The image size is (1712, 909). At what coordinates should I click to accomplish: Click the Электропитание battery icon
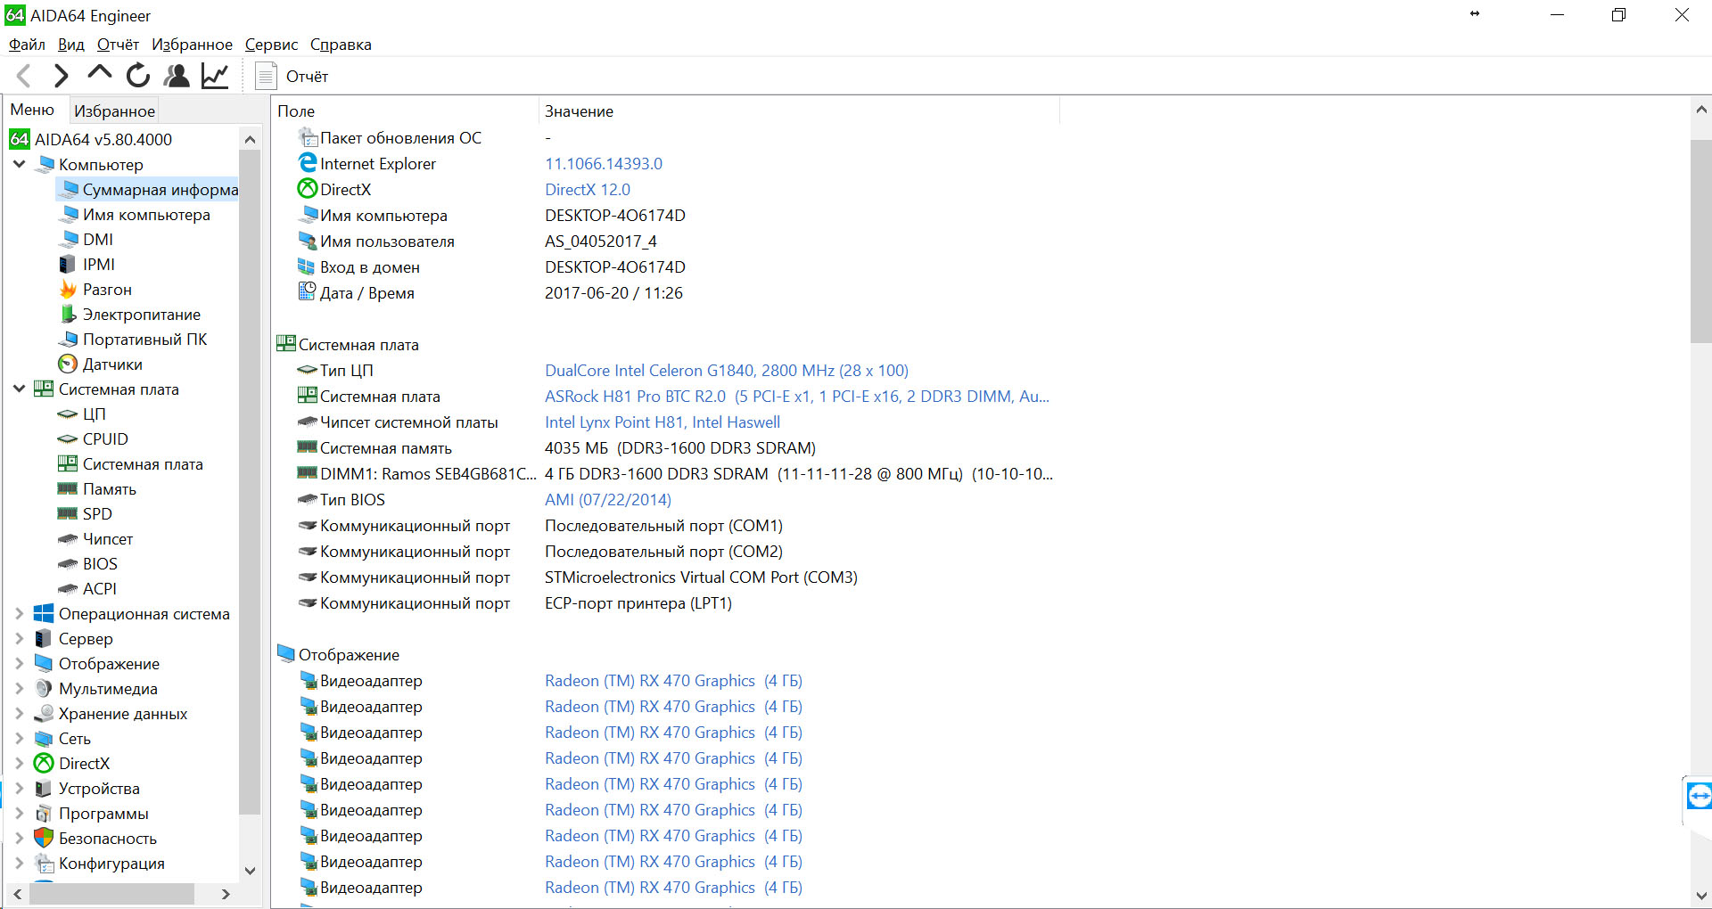[x=68, y=314]
